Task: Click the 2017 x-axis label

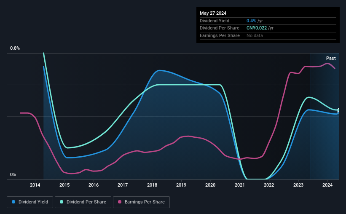Action: pos(123,185)
